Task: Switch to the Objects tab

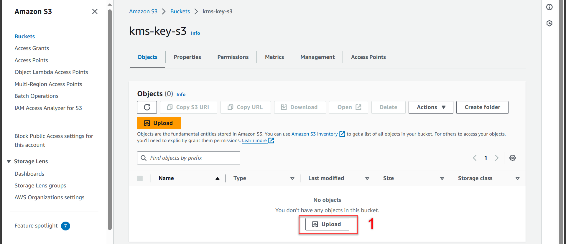Action: pos(147,57)
